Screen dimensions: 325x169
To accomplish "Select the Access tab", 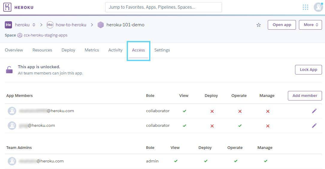I will click(138, 50).
